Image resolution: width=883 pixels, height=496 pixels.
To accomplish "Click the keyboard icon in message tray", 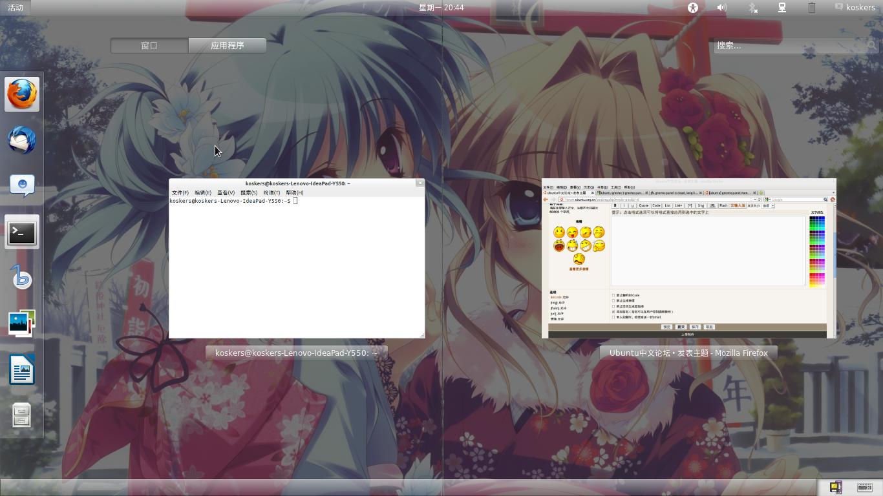I will pos(865,488).
